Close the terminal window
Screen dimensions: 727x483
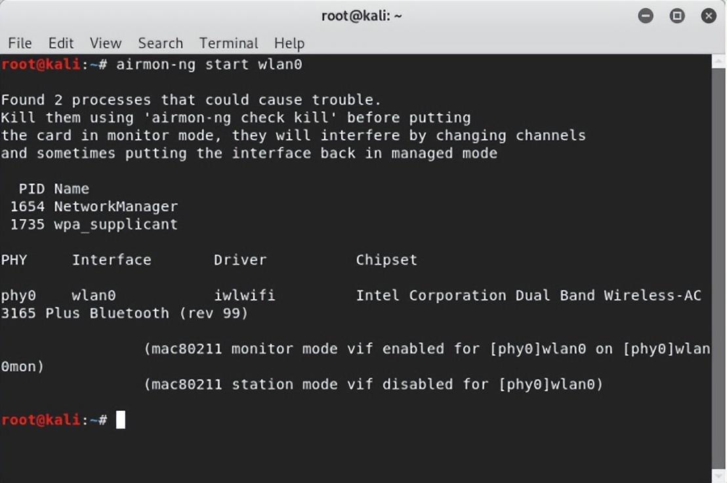coord(709,16)
